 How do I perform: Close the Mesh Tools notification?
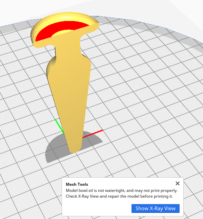178,183
